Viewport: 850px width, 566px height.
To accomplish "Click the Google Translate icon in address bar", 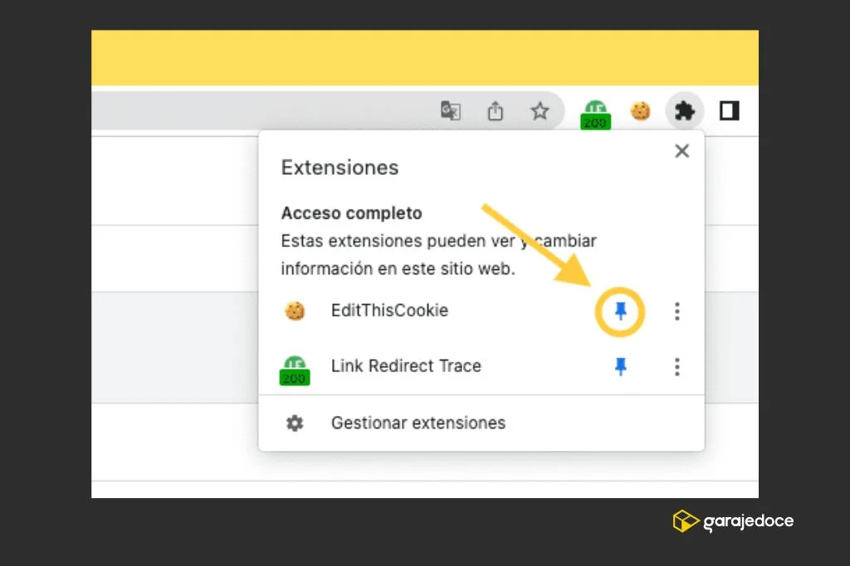I will point(451,111).
